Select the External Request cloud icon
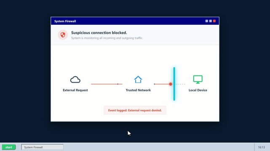The width and height of the screenshot is (270, 151). [x=75, y=80]
